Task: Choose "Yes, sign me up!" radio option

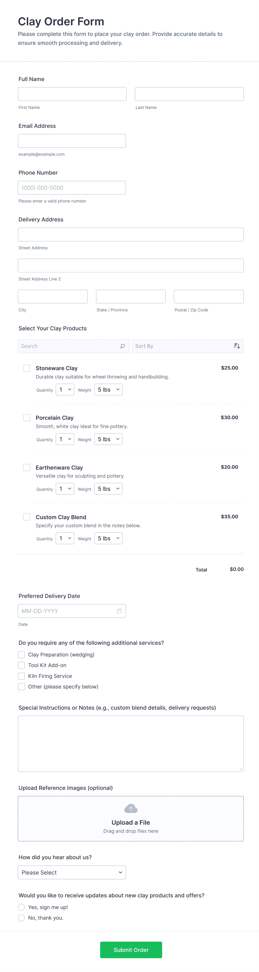Action: click(21, 907)
